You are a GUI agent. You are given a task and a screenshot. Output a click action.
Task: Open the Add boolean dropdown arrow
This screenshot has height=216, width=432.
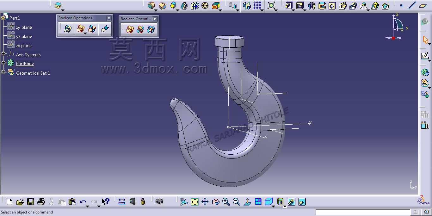85,34
